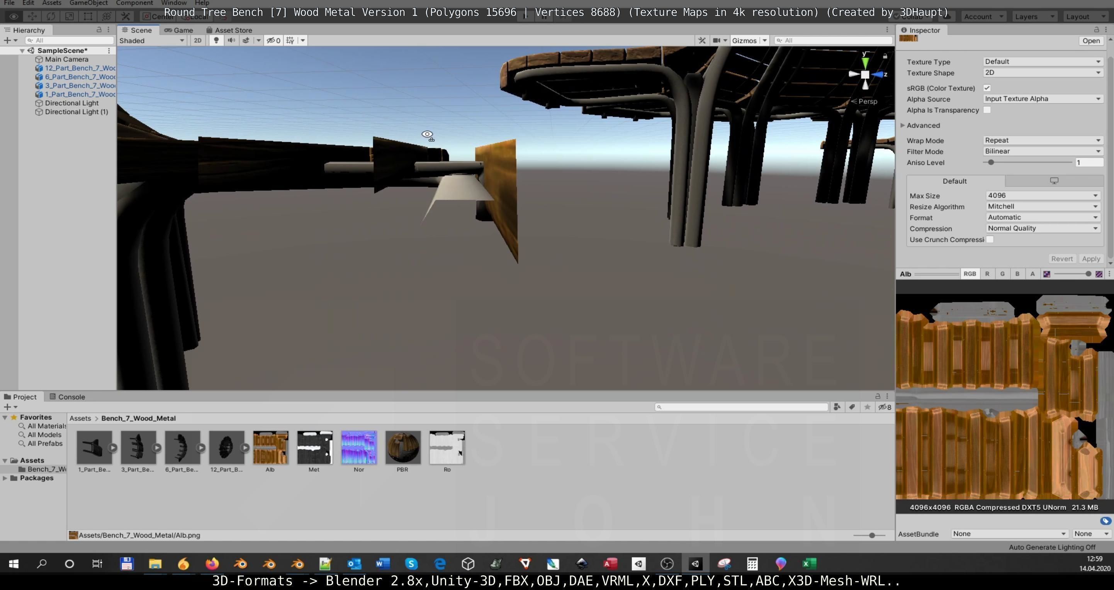This screenshot has height=590, width=1114.
Task: Uncheck sRGB (Color Texture) checkbox
Action: [987, 88]
